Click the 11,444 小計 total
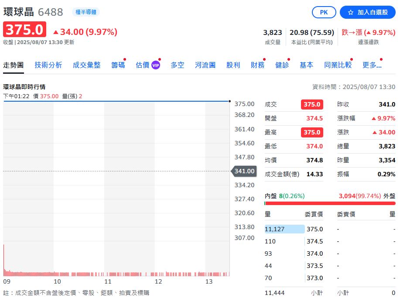The width and height of the screenshot is (400, 298). (274, 293)
